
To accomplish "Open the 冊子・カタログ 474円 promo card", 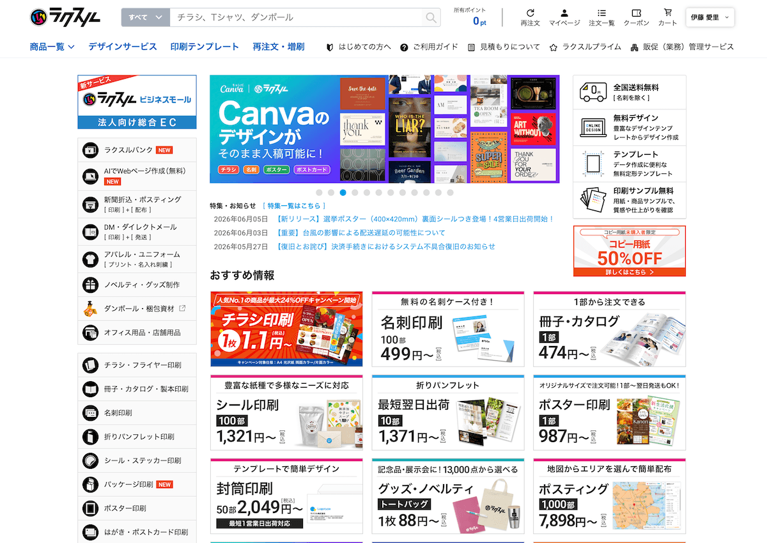I will (609, 329).
